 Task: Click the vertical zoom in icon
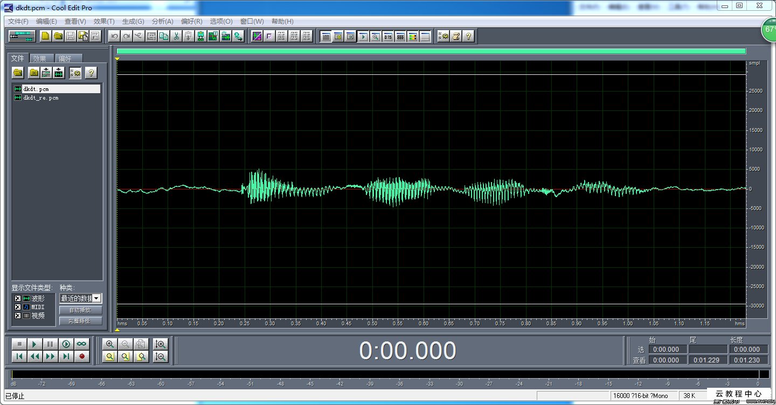(x=160, y=344)
